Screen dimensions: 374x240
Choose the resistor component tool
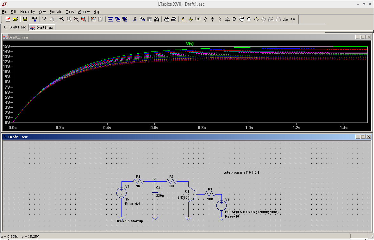click(205, 19)
